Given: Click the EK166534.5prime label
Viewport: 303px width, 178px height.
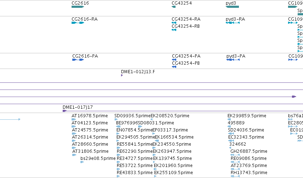Looking at the screenshot, I should [174, 137].
